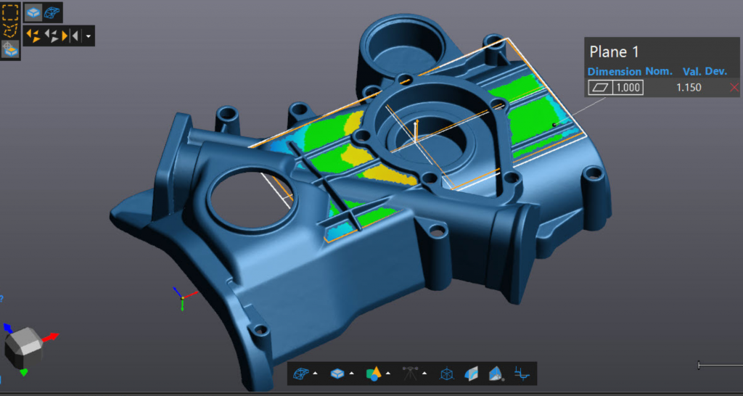Click the orientation view cube
Viewport: 743px width, 396px height.
tap(22, 346)
